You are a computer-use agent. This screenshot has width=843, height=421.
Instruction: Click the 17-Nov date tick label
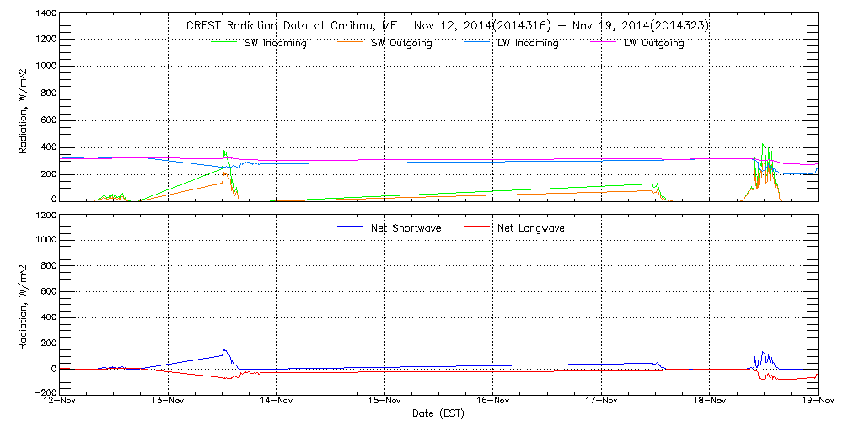coord(602,401)
